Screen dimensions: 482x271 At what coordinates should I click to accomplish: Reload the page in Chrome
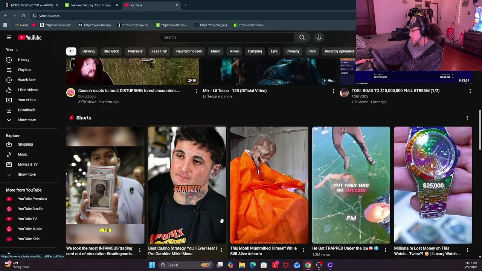23,16
